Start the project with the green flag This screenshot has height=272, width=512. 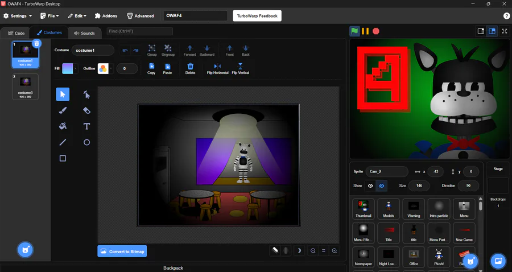coord(354,31)
